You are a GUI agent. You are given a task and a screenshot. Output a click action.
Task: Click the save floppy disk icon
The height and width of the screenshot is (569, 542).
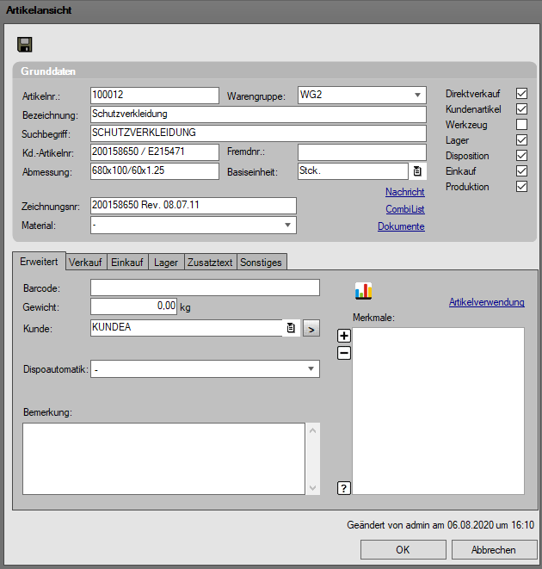pos(24,45)
